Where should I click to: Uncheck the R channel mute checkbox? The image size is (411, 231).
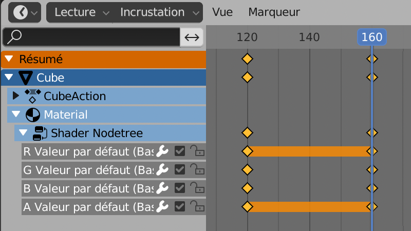(x=180, y=151)
